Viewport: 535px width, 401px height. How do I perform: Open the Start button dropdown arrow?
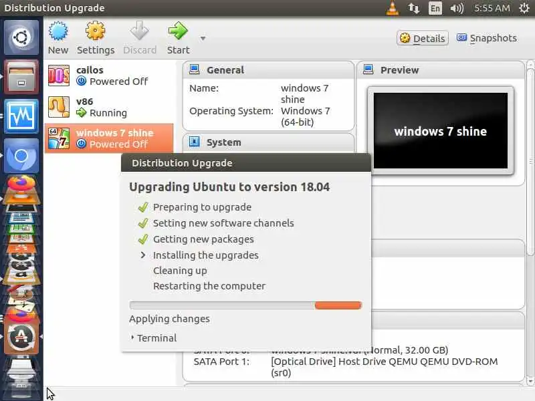click(x=203, y=39)
